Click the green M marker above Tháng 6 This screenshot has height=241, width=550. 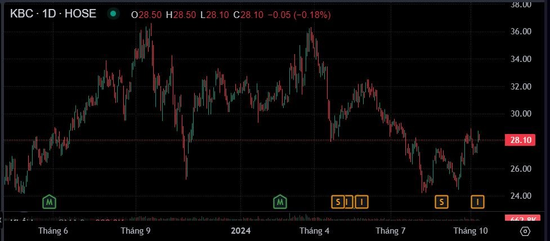[x=50, y=201]
